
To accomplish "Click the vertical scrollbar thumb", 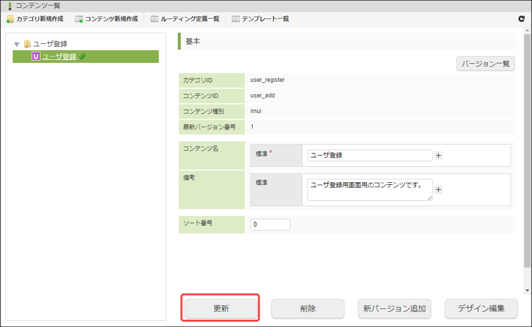I will (527, 151).
